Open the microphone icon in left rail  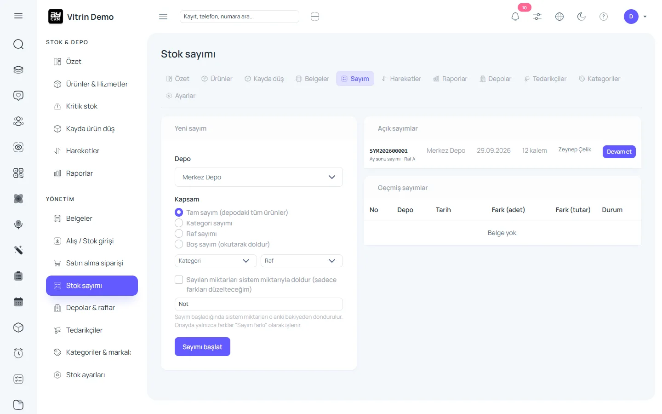tap(18, 224)
